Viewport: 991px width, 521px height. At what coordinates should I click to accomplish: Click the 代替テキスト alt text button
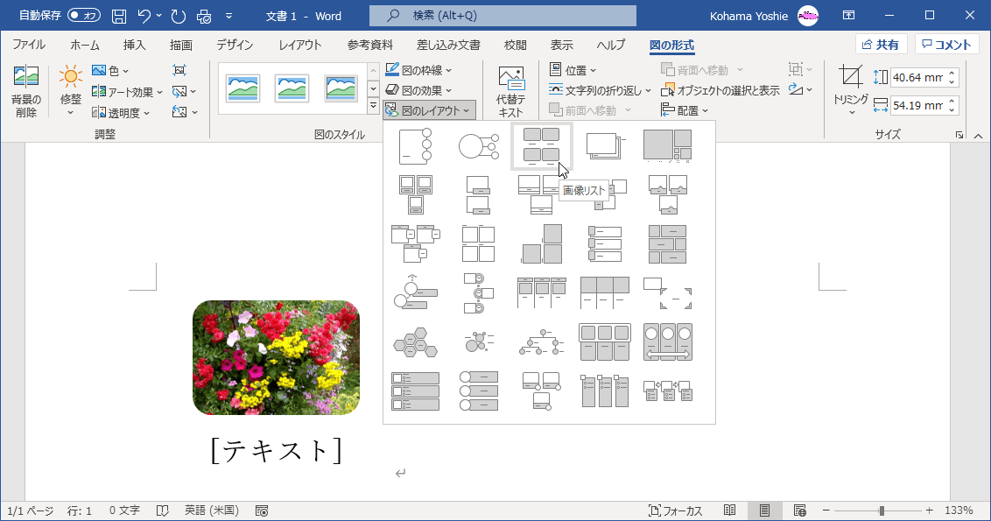point(510,92)
